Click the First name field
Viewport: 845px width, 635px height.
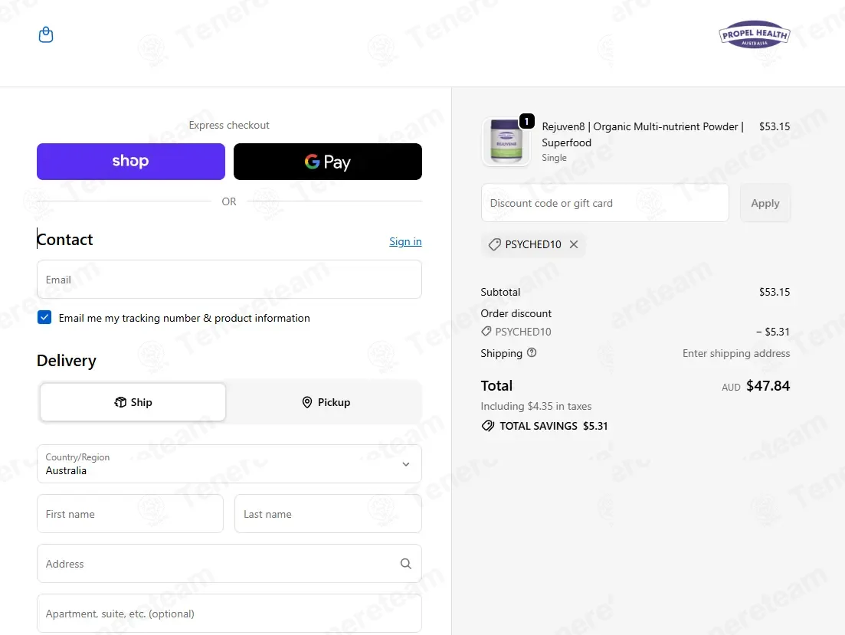(x=130, y=514)
